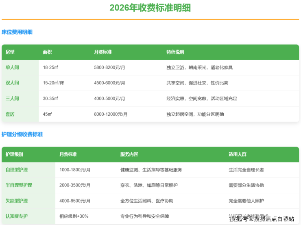The height and width of the screenshot is (225, 301).
Task: Click the 相应级别+30% fee cell
Action: point(74,216)
